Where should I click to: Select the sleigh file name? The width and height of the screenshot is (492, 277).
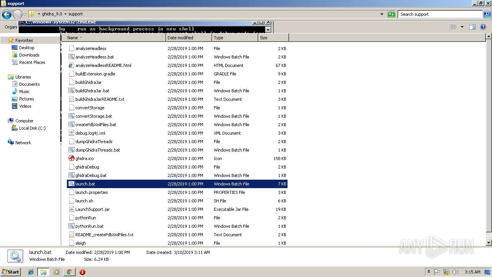click(x=81, y=243)
